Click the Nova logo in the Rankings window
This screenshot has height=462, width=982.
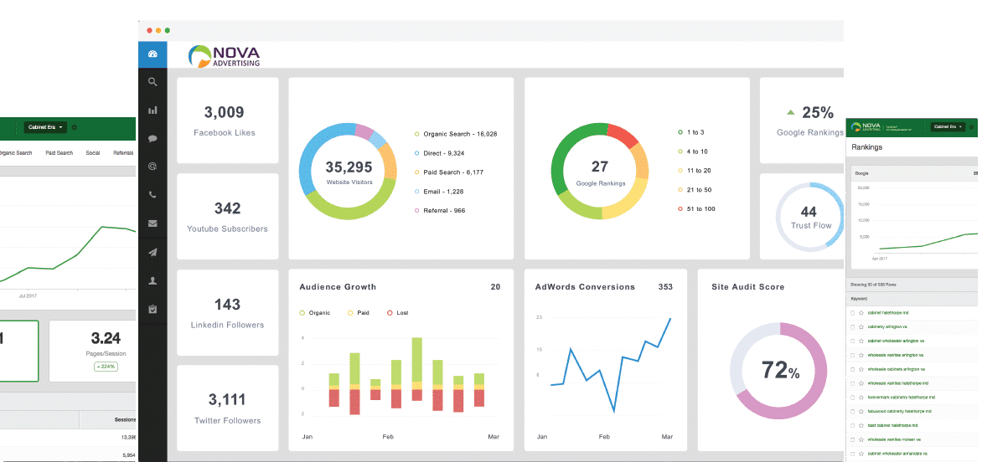(864, 127)
